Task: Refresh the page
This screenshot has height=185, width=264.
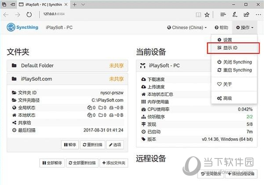Action: click(29, 15)
